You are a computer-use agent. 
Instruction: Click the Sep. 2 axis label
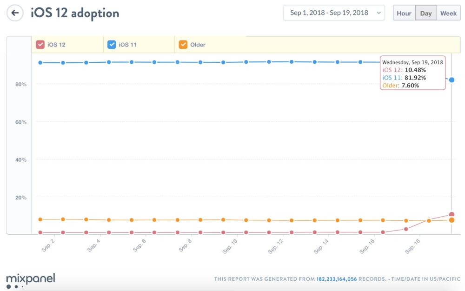coord(48,245)
